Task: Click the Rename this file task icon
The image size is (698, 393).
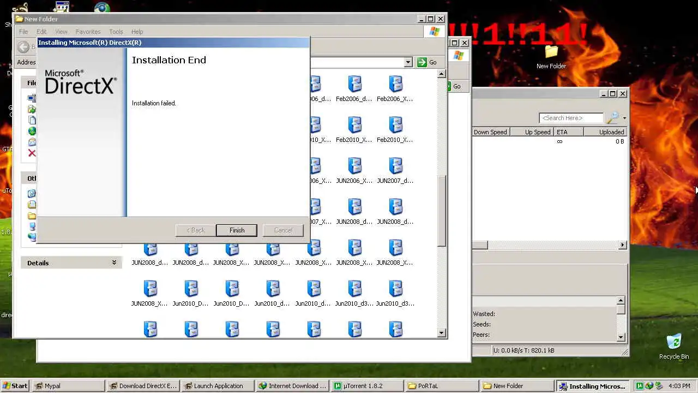Action: [32, 98]
